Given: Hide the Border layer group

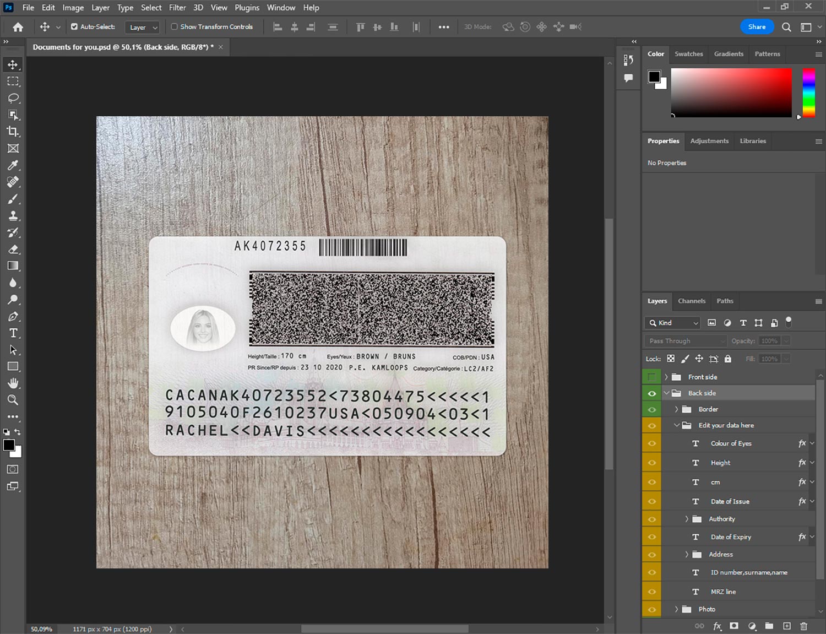Looking at the screenshot, I should 651,409.
